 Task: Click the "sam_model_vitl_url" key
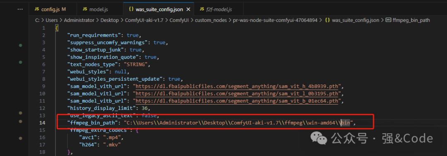click(x=98, y=93)
